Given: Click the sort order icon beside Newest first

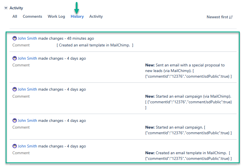Looking at the screenshot, I should [232, 17].
